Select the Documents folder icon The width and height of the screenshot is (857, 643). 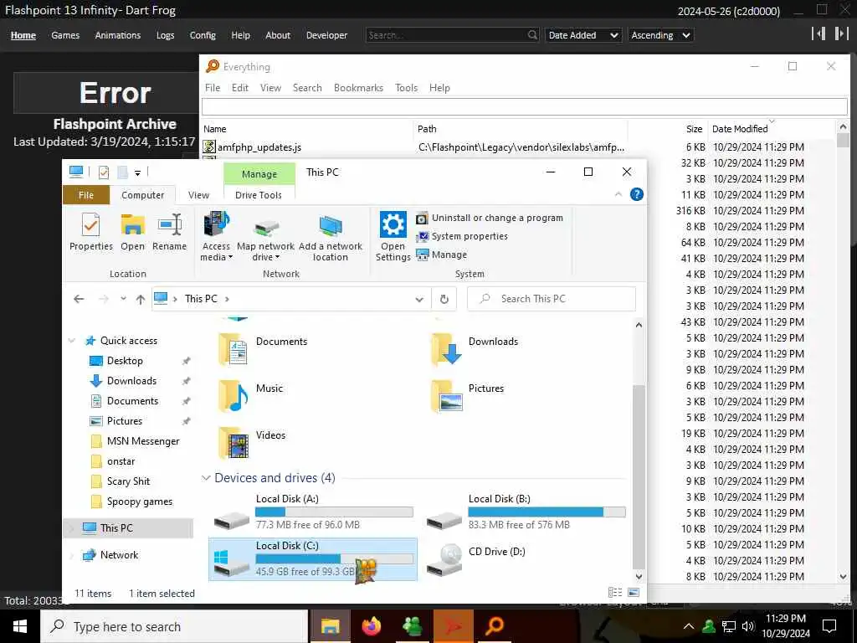point(233,349)
